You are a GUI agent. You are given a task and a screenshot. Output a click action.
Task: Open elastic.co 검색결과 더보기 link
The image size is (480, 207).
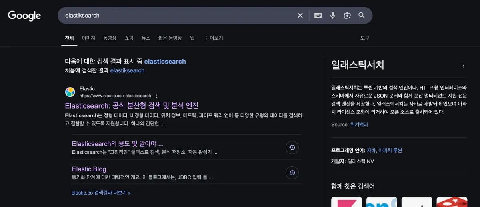coord(101,193)
